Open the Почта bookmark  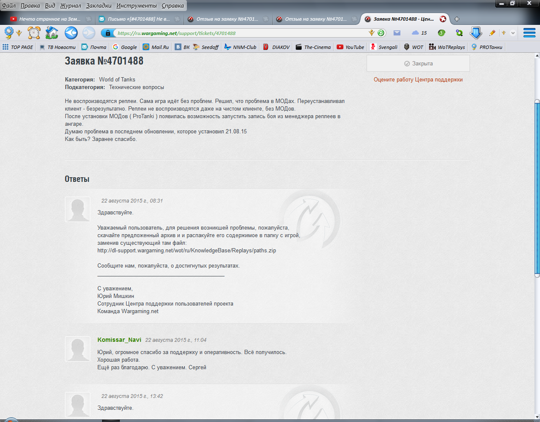(x=94, y=47)
